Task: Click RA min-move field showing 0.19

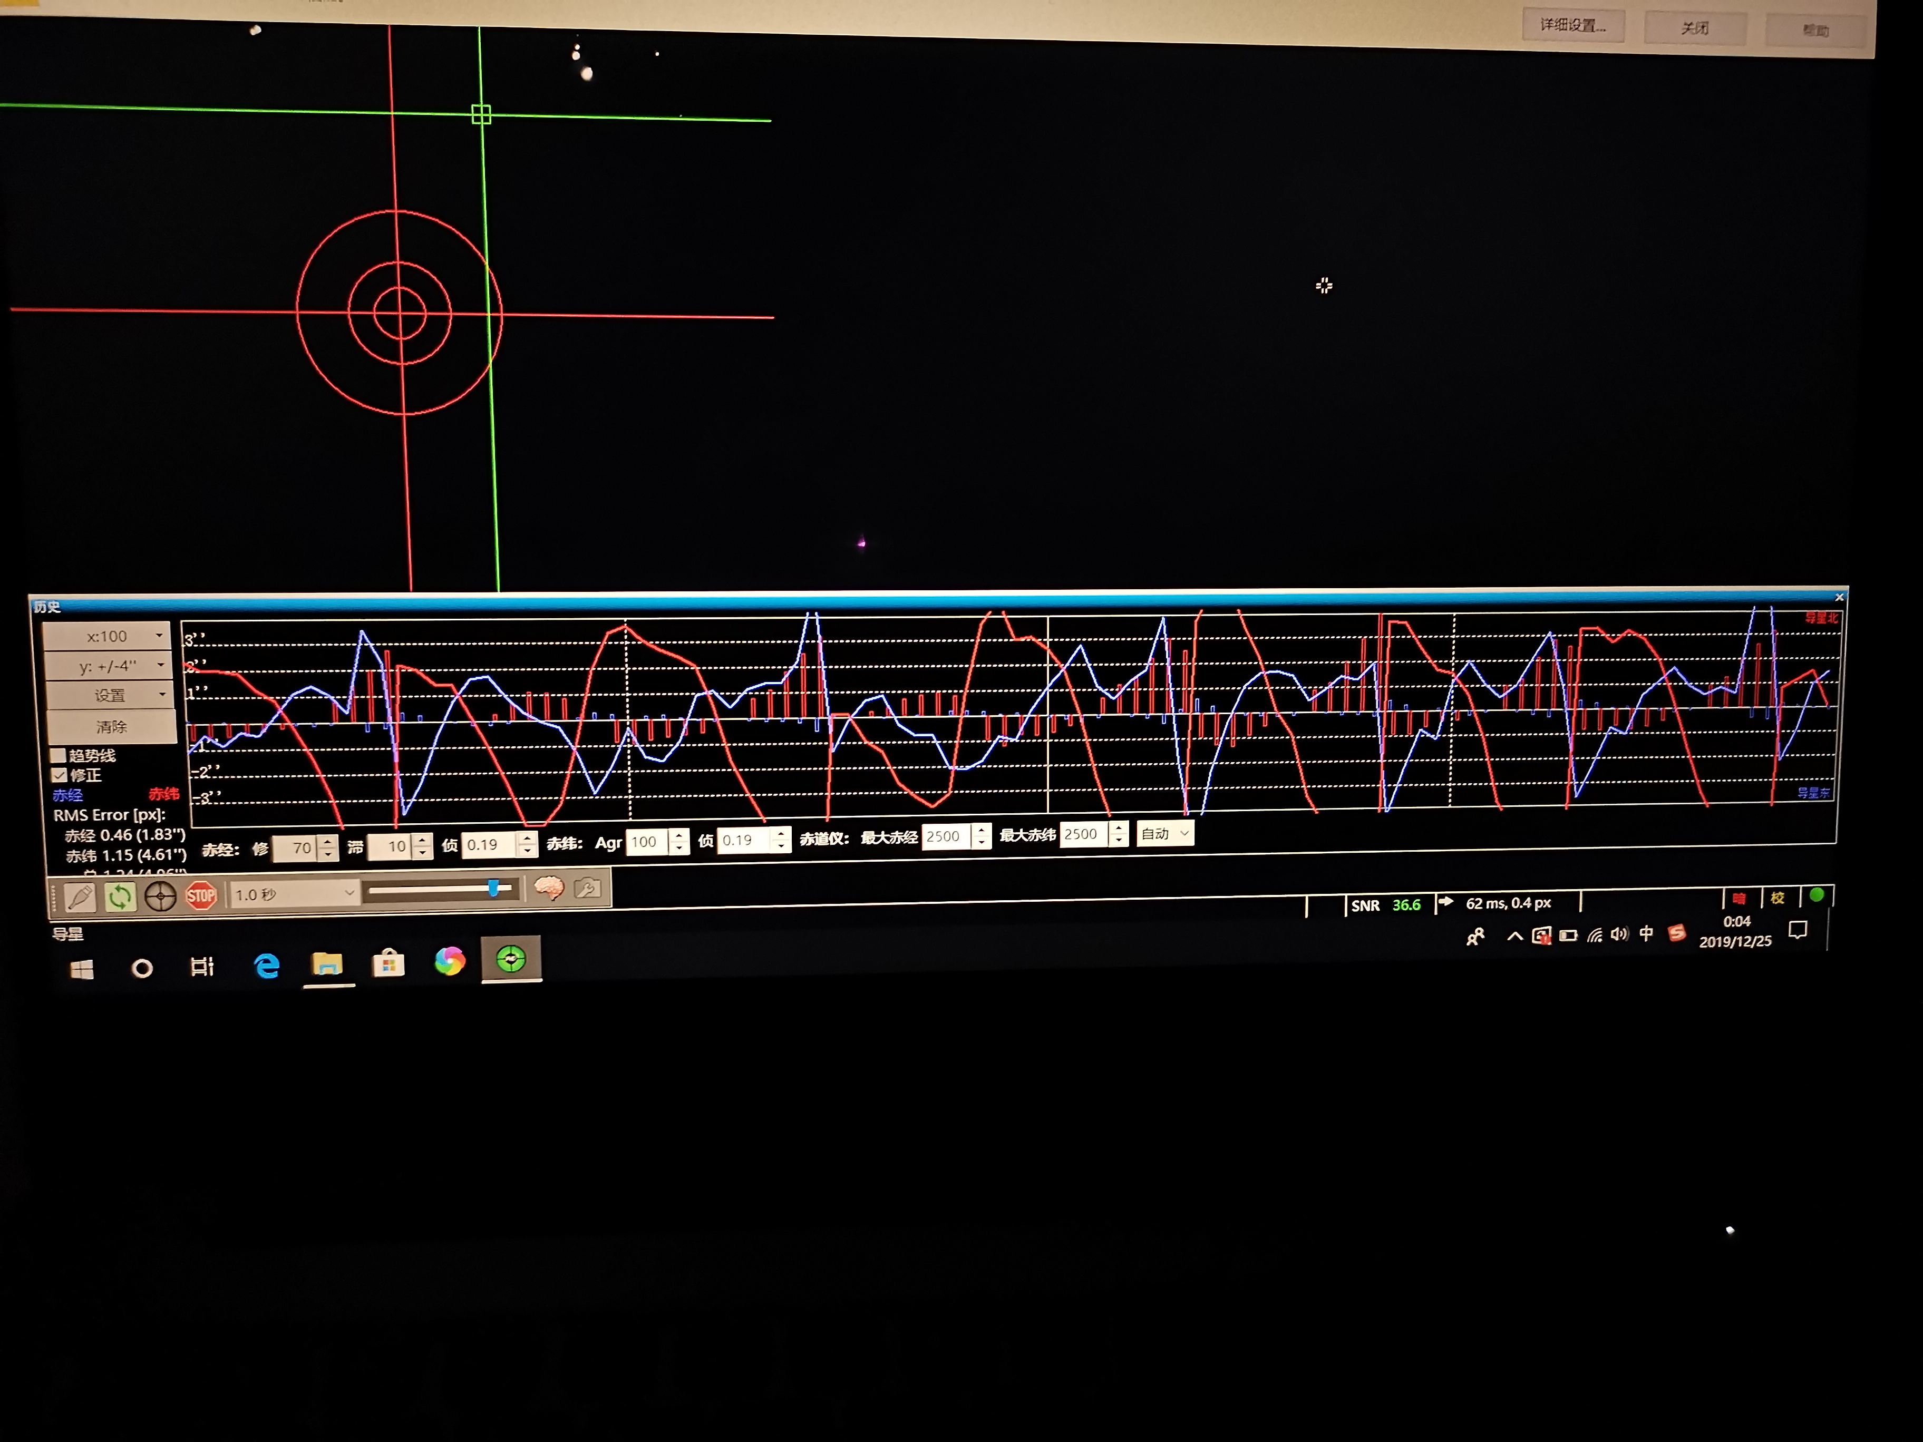Action: click(x=489, y=844)
